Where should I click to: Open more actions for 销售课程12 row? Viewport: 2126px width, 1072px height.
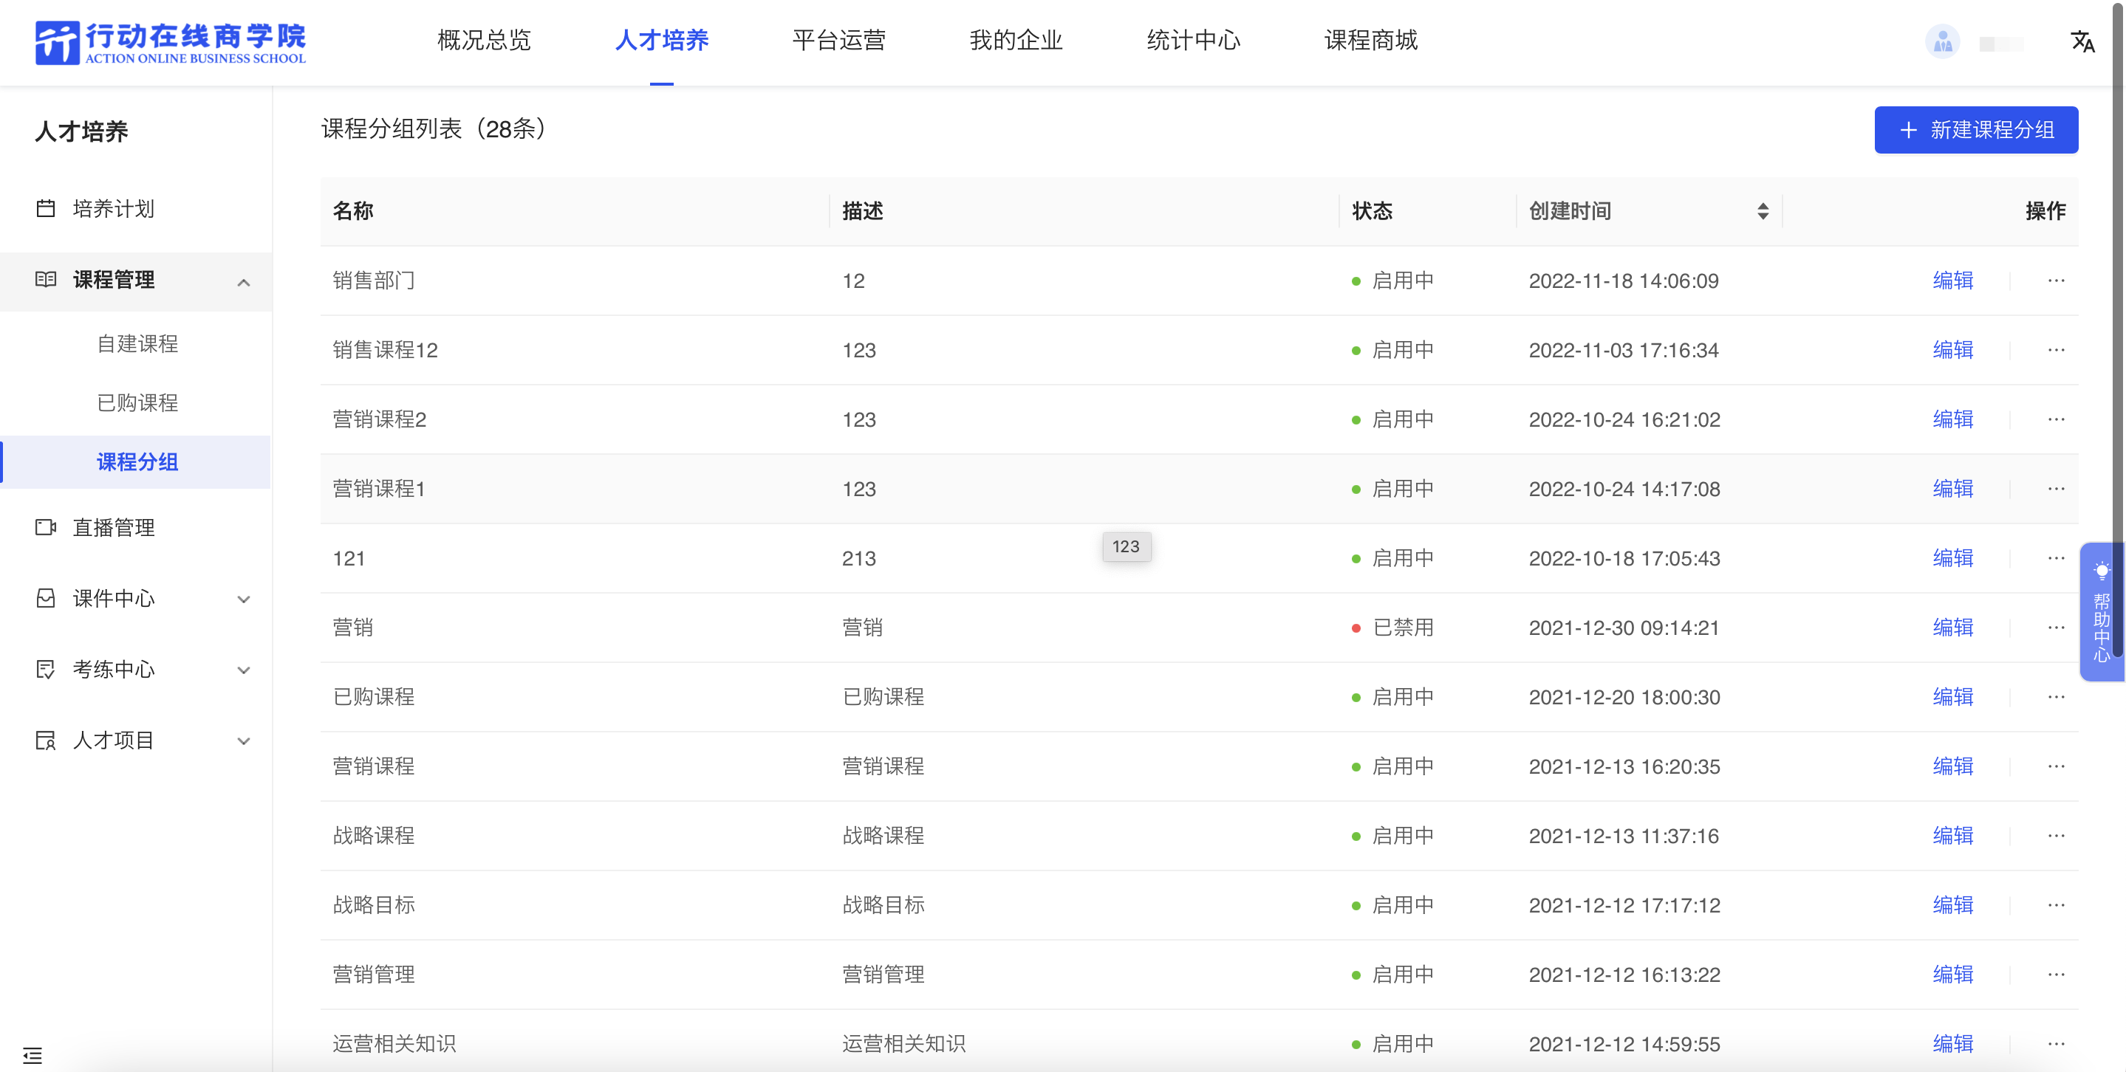pyautogui.click(x=2056, y=350)
